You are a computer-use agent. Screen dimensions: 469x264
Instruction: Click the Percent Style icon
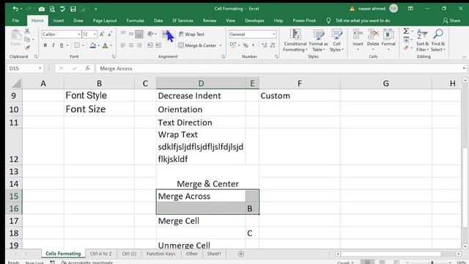pyautogui.click(x=245, y=45)
